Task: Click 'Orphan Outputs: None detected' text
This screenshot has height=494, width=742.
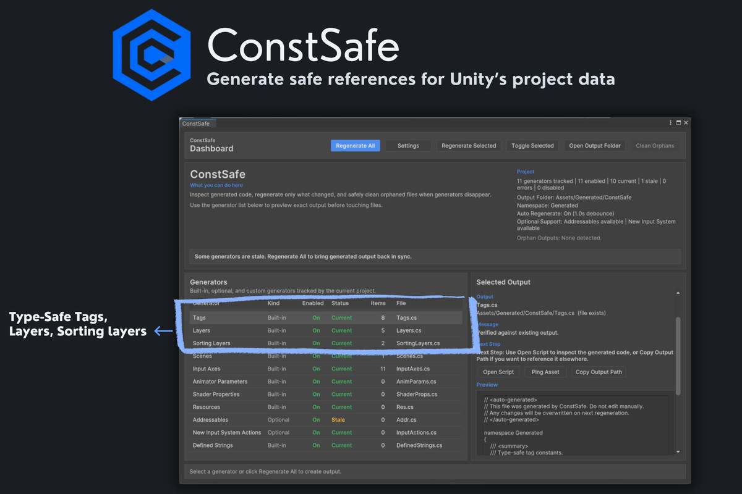Action: click(x=559, y=238)
